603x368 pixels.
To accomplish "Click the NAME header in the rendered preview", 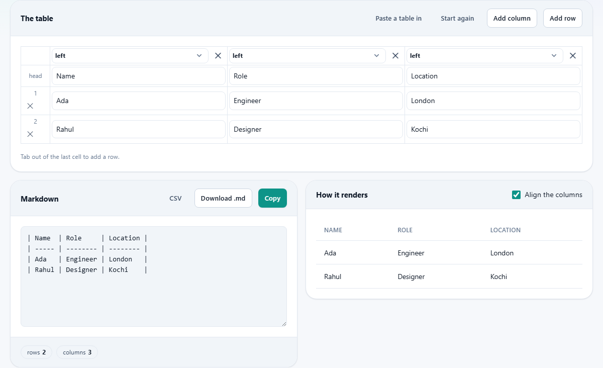I will 333,230.
